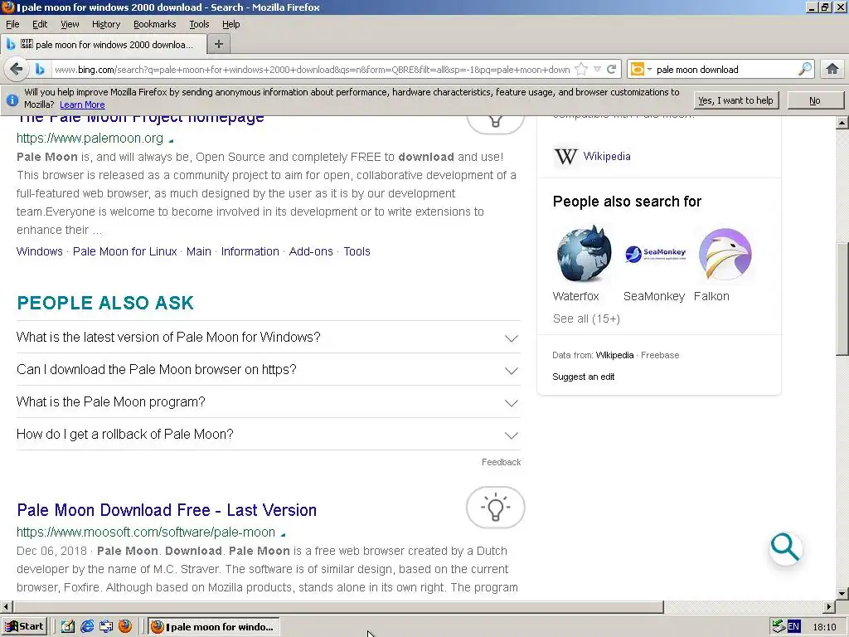Open the Falkon browser thumbnail
Screen dimensions: 849x637
pos(725,254)
